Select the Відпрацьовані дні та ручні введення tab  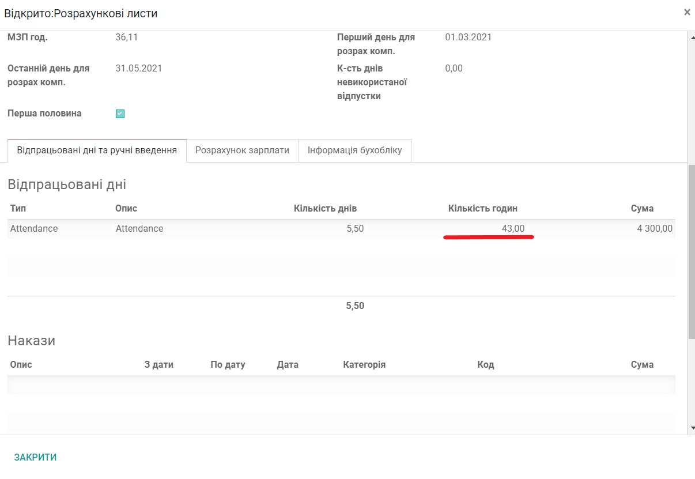click(96, 150)
